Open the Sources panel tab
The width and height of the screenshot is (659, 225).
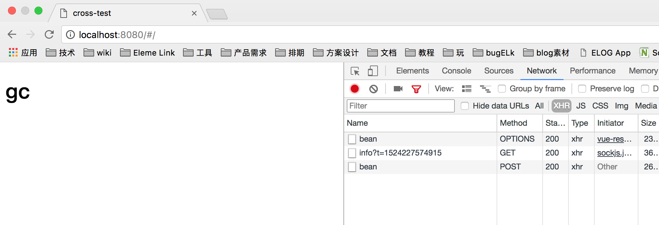click(499, 71)
